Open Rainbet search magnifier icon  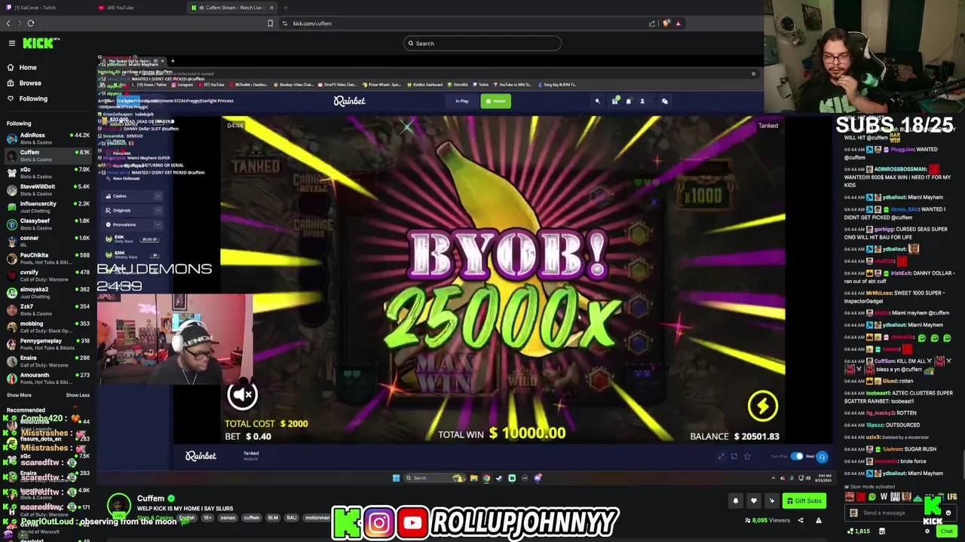[x=597, y=101]
